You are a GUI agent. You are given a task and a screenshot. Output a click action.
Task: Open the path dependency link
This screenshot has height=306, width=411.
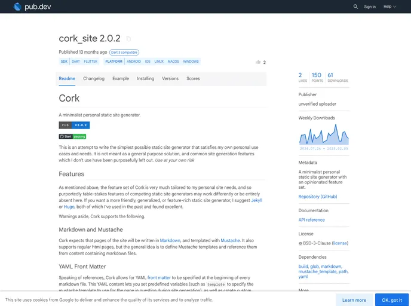click(343, 272)
